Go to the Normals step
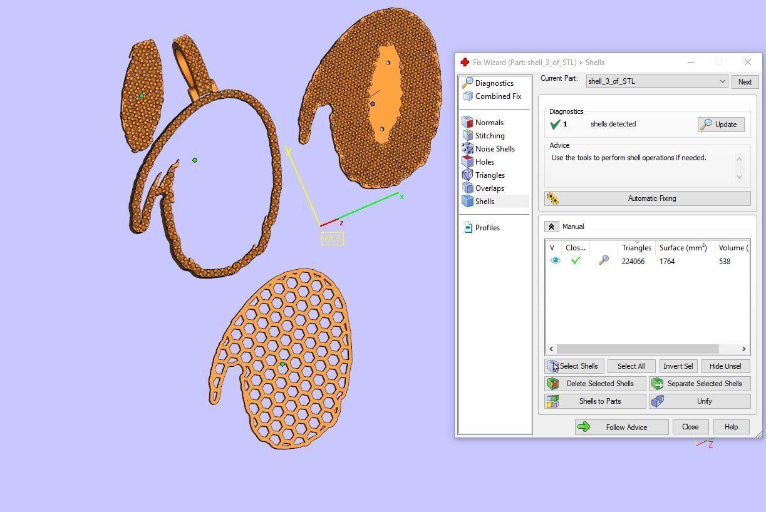This screenshot has height=512, width=766. pyautogui.click(x=489, y=123)
